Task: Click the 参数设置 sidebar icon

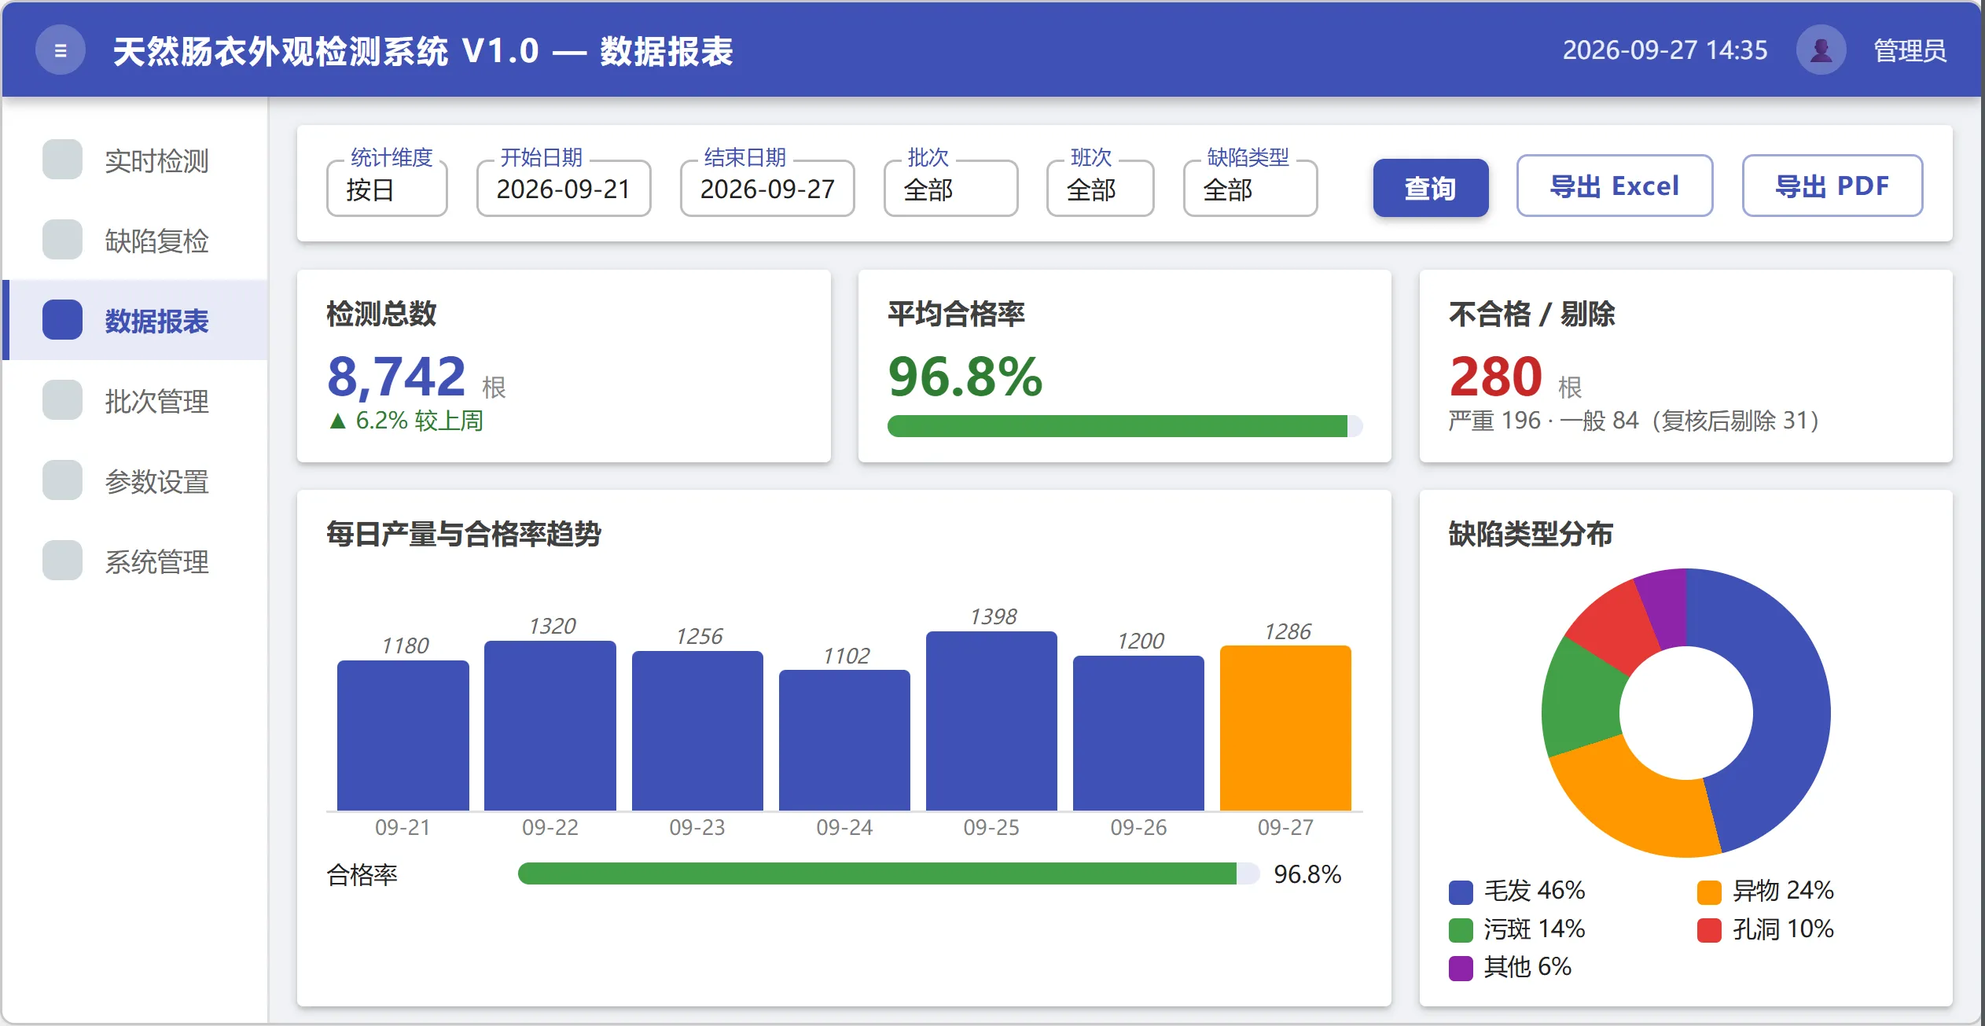Action: pos(62,480)
